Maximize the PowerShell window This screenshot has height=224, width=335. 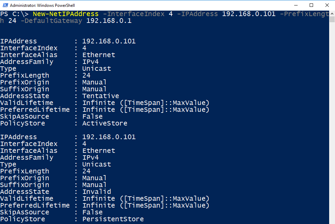click(311, 5)
